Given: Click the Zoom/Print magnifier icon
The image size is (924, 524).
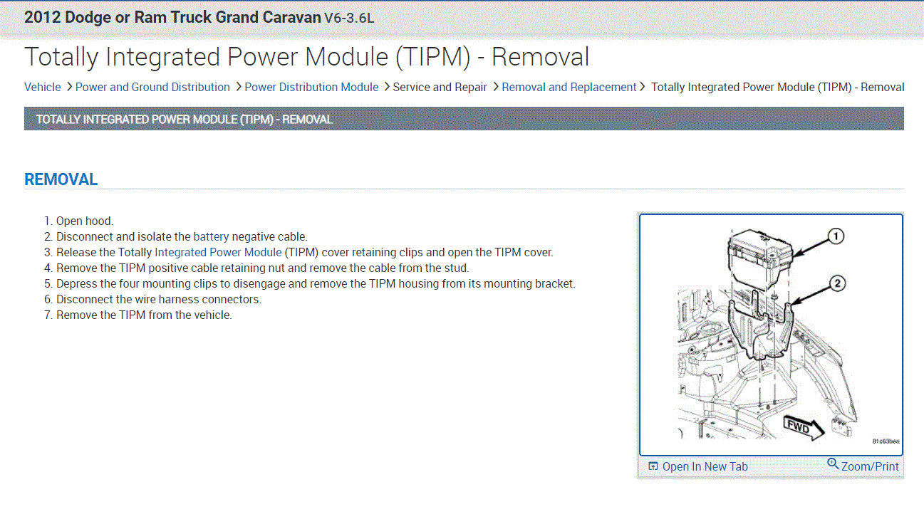Looking at the screenshot, I should 833,464.
